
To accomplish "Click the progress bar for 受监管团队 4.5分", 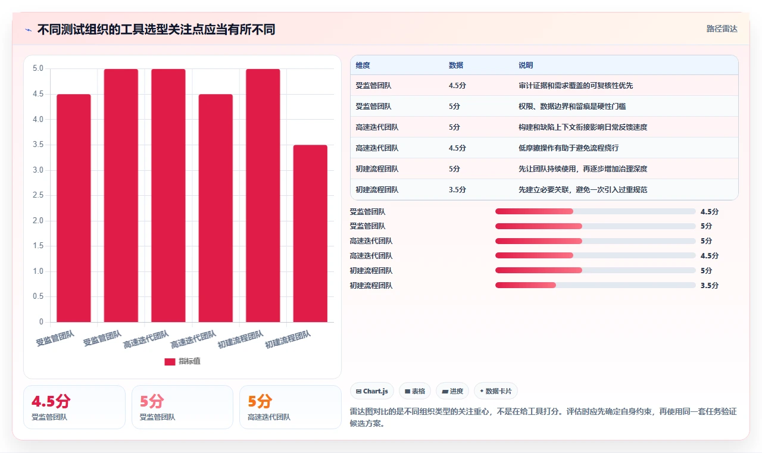I will coord(595,211).
